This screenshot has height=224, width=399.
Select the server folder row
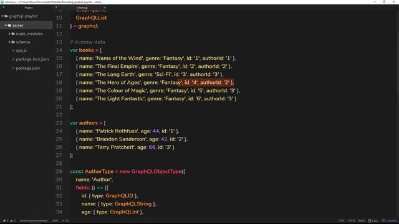tap(26, 26)
